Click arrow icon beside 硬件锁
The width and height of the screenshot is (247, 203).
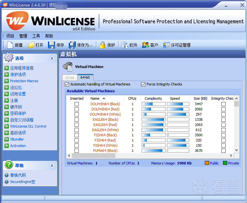click(6, 107)
